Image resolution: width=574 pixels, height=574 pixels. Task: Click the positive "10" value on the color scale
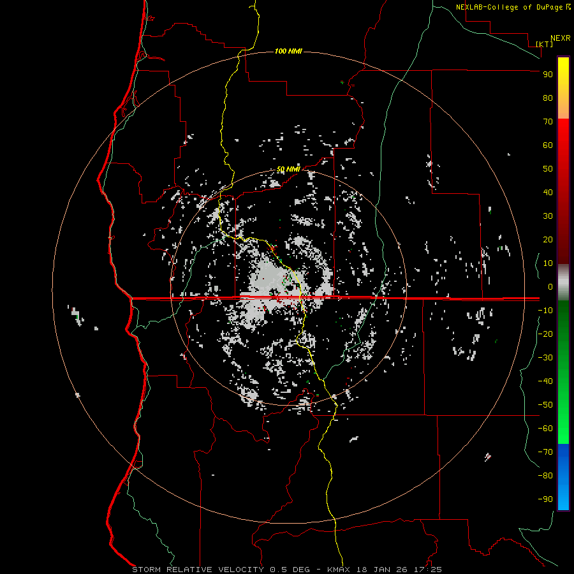[548, 263]
